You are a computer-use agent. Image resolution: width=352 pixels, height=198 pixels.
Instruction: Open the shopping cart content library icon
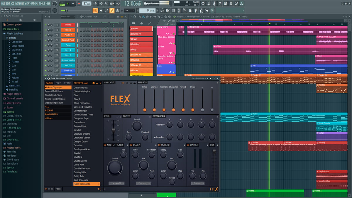pos(212,11)
